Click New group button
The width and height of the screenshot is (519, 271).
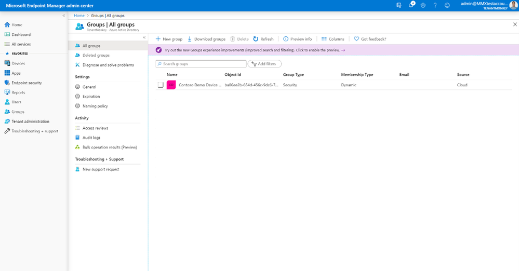tap(169, 39)
